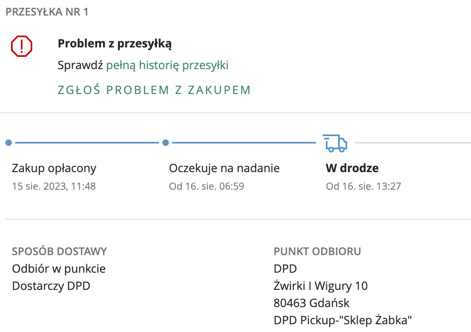Select the Zakup opłacony status label
471x332 pixels.
coord(54,168)
